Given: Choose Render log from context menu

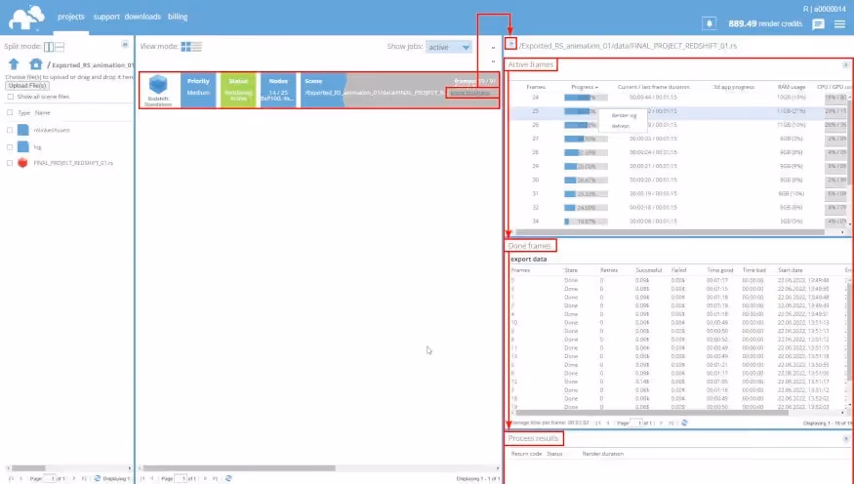Looking at the screenshot, I should point(624,115).
